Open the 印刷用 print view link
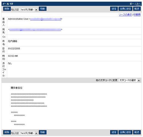This screenshot has height=137, width=143. pos(137,15)
